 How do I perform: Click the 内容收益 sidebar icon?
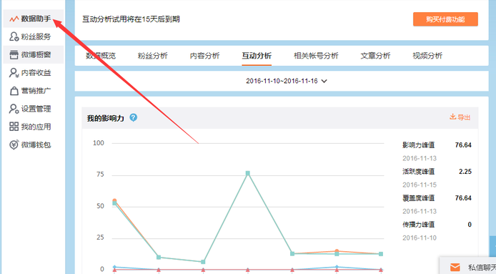(14, 73)
